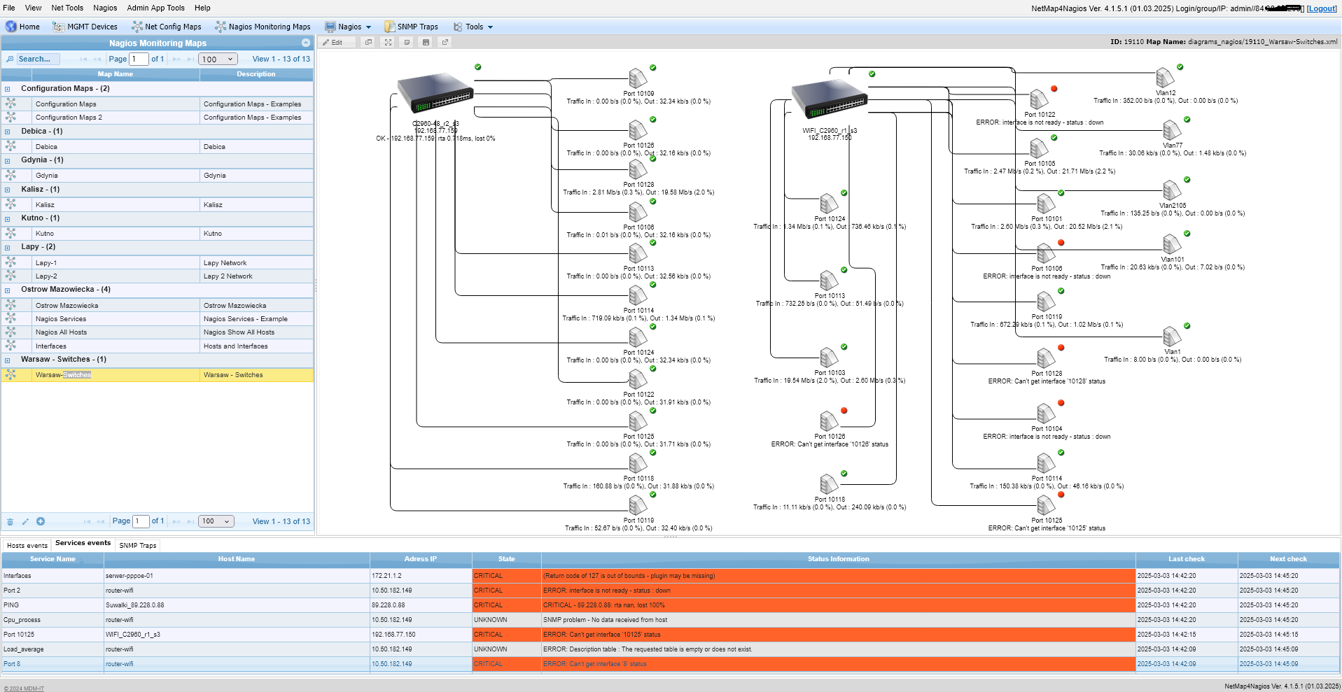Switch to the Hosts events tab
Image resolution: width=1342 pixels, height=692 pixels.
coord(27,546)
